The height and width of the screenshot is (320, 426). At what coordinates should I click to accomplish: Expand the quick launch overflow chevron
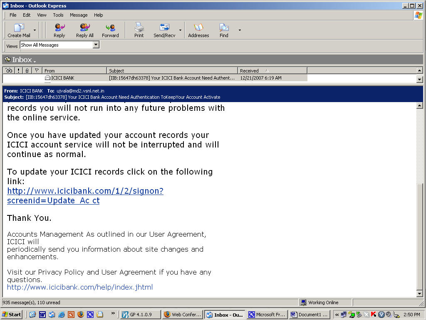tap(113, 313)
